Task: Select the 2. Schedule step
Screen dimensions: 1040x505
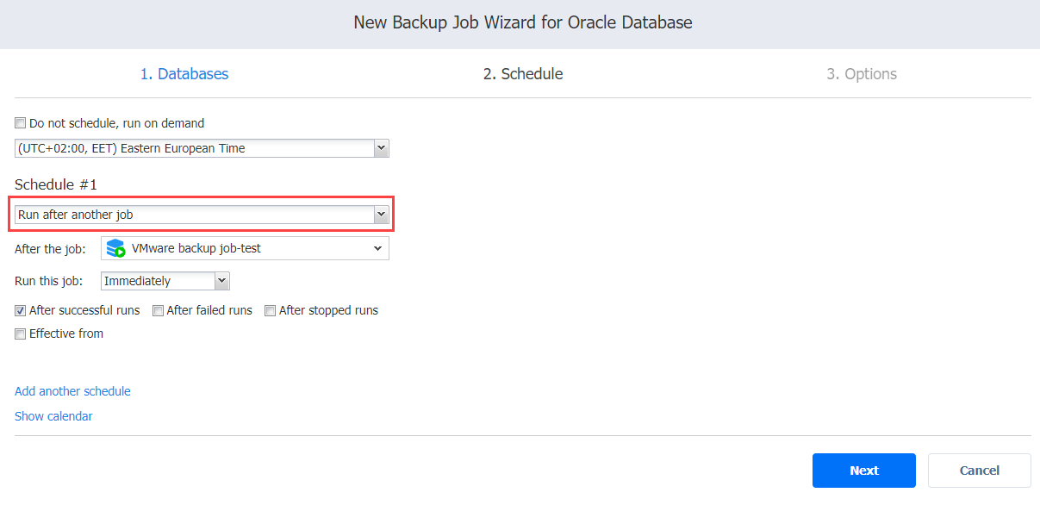Action: coord(523,74)
